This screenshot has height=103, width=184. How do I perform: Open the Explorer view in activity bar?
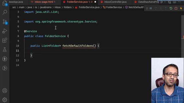pos(5,3)
